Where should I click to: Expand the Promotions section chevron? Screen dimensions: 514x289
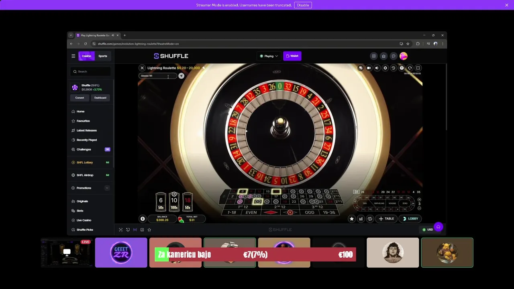pos(107,188)
